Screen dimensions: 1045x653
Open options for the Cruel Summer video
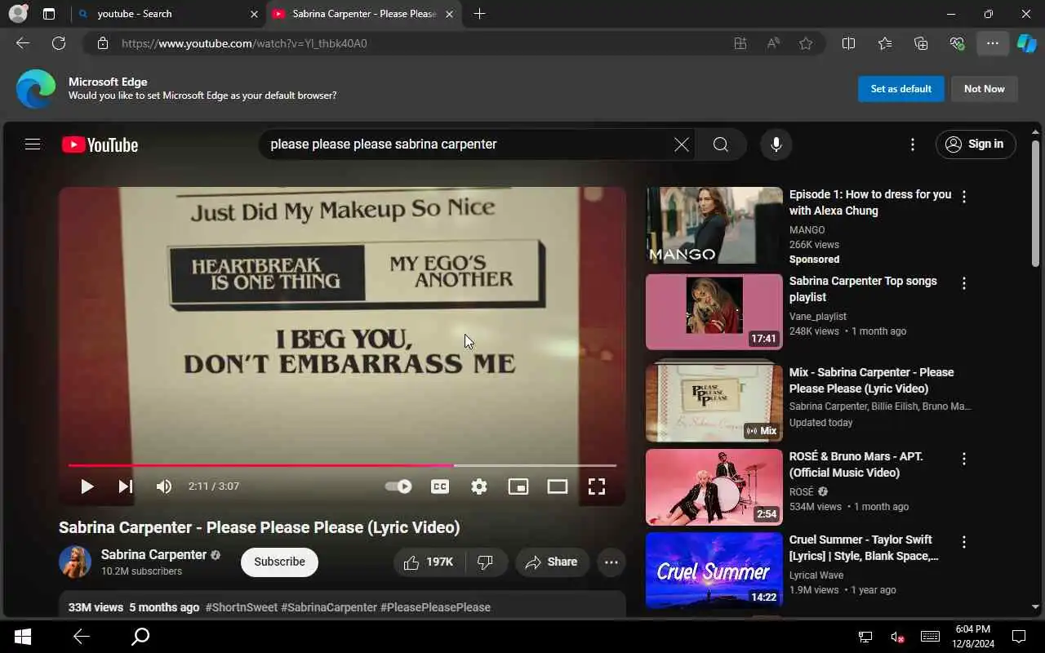pos(964,542)
